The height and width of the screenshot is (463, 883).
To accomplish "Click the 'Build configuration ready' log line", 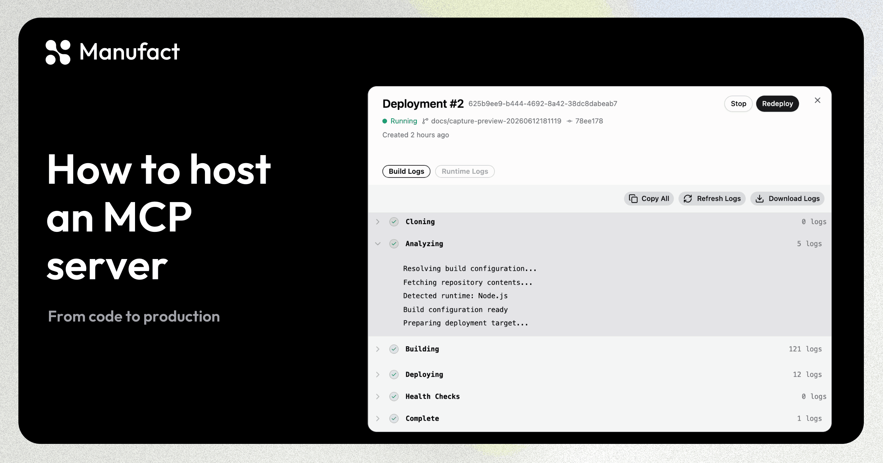I will pos(455,309).
